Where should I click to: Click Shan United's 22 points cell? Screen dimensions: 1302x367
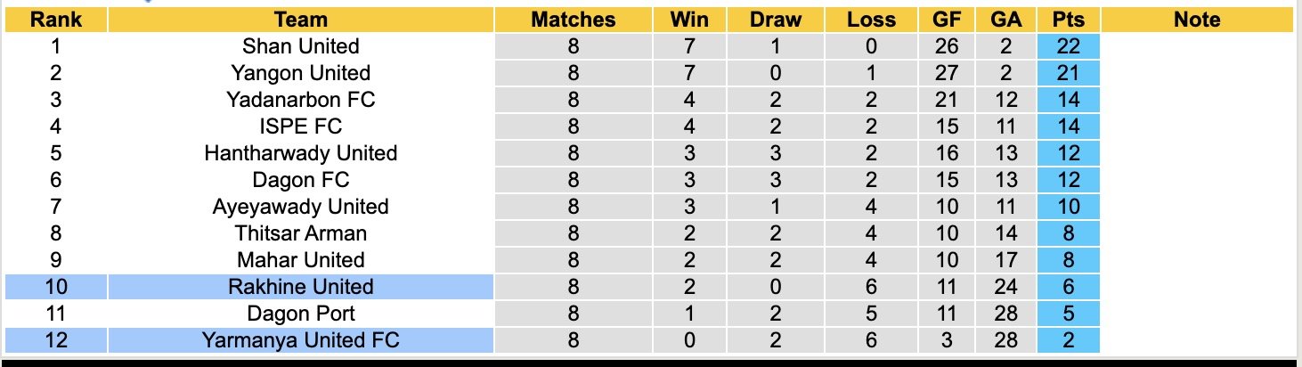[1069, 46]
